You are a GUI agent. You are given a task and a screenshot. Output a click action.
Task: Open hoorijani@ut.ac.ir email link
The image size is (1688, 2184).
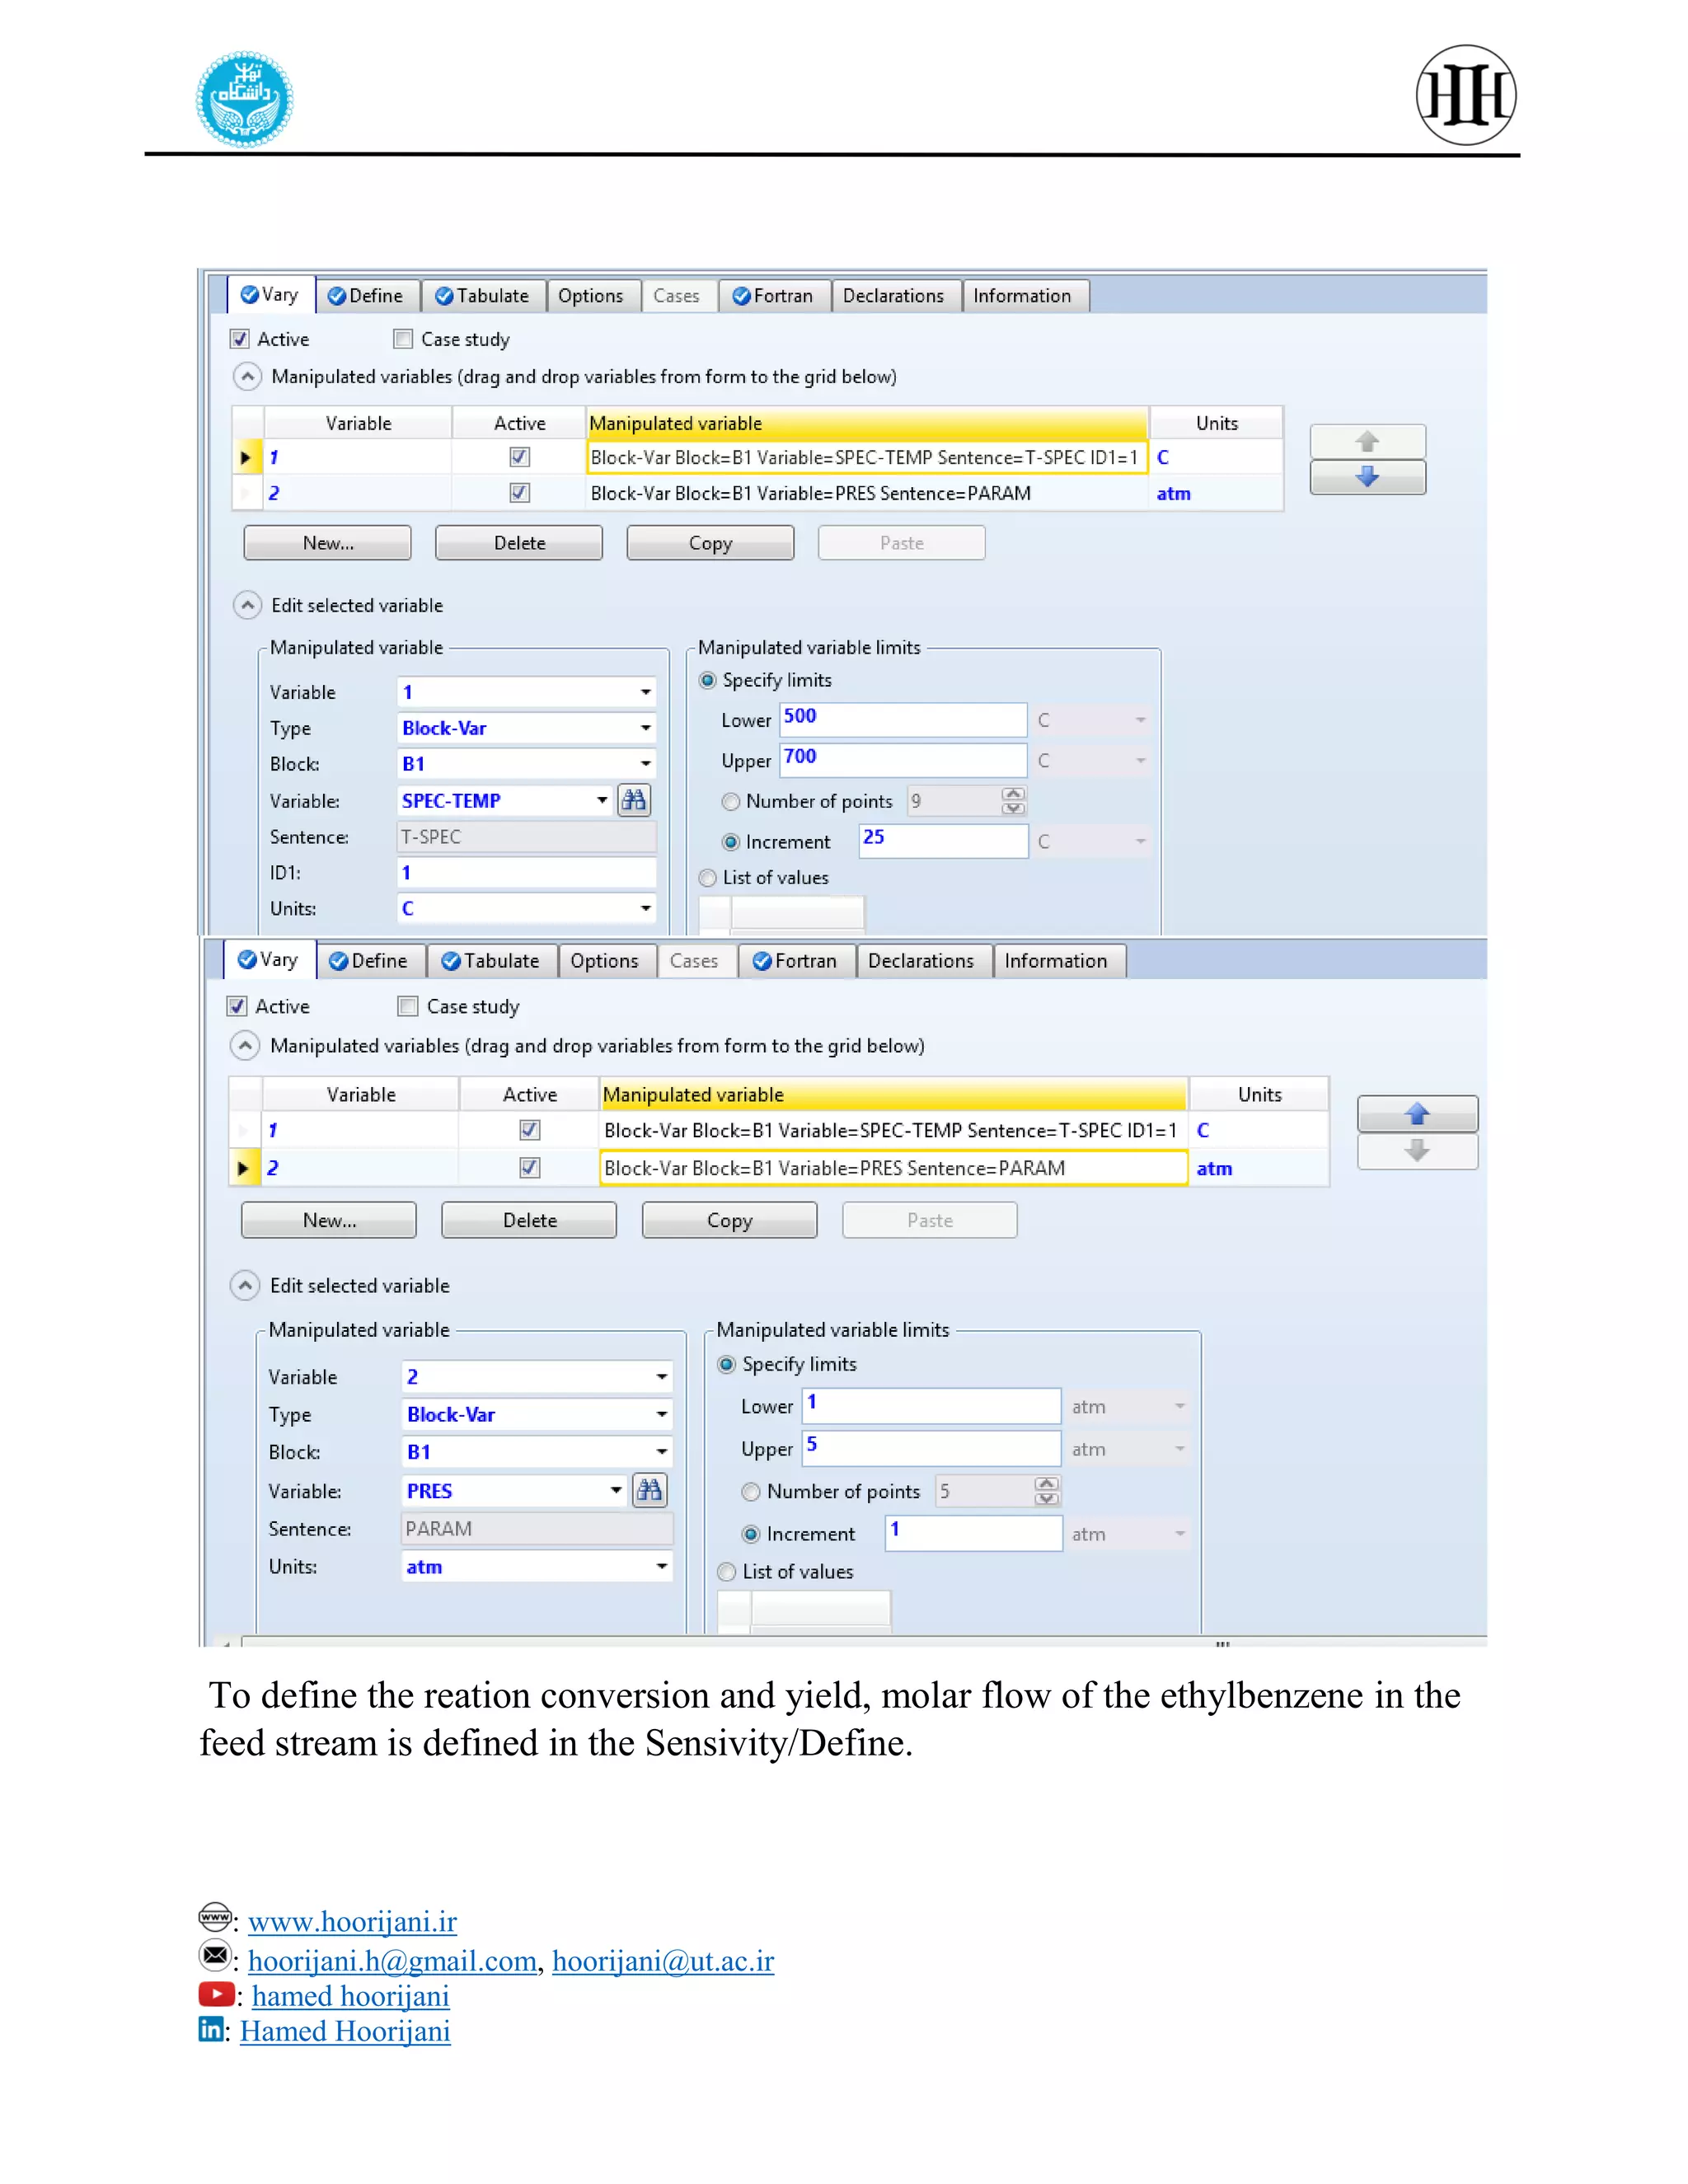click(x=663, y=1960)
